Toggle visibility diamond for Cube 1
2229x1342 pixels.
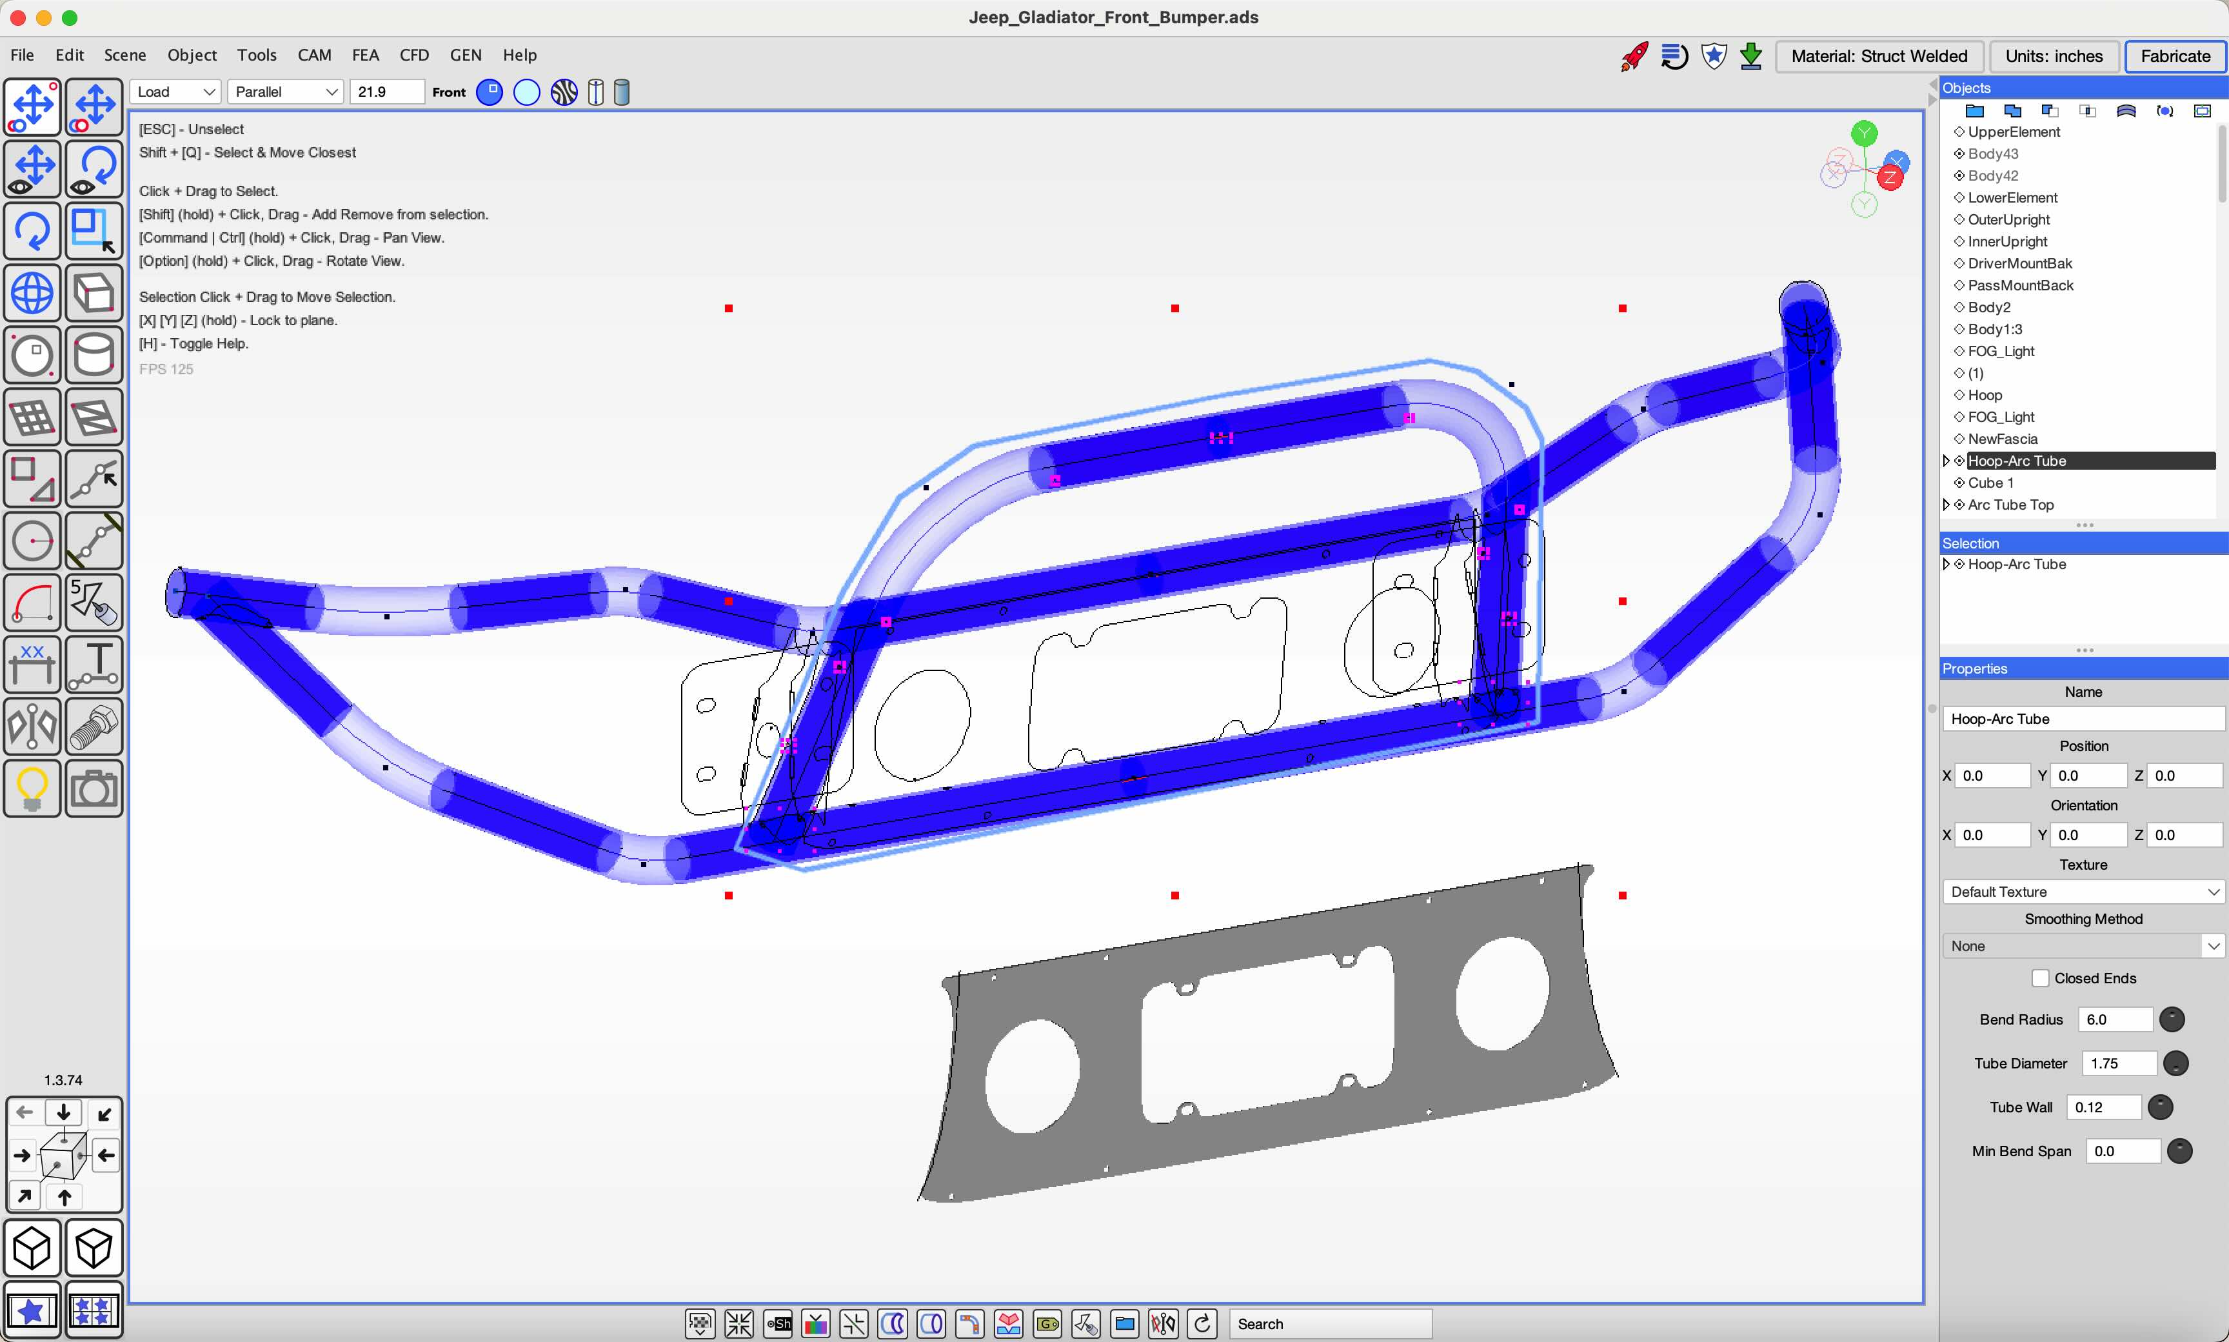1959,483
